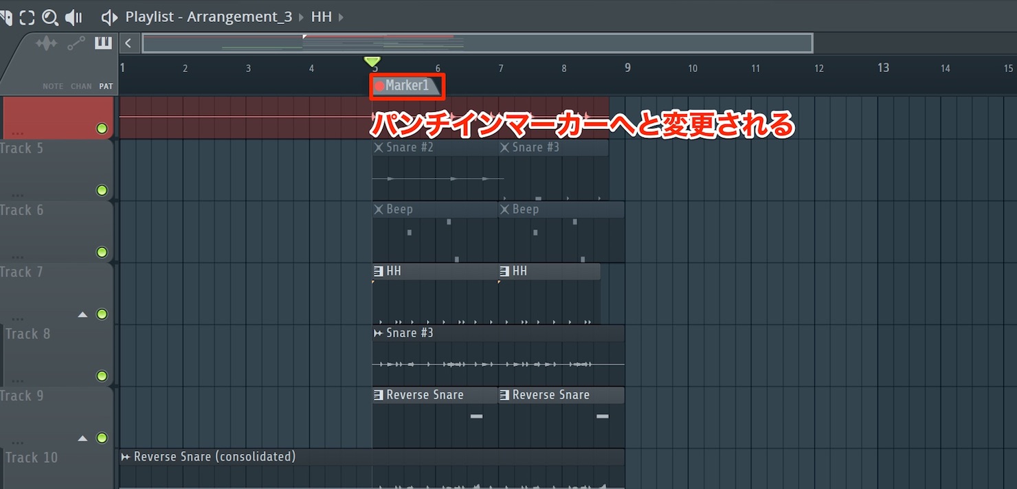Select the Snare #2 clip title
Image resolution: width=1017 pixels, height=489 pixels.
tap(410, 148)
